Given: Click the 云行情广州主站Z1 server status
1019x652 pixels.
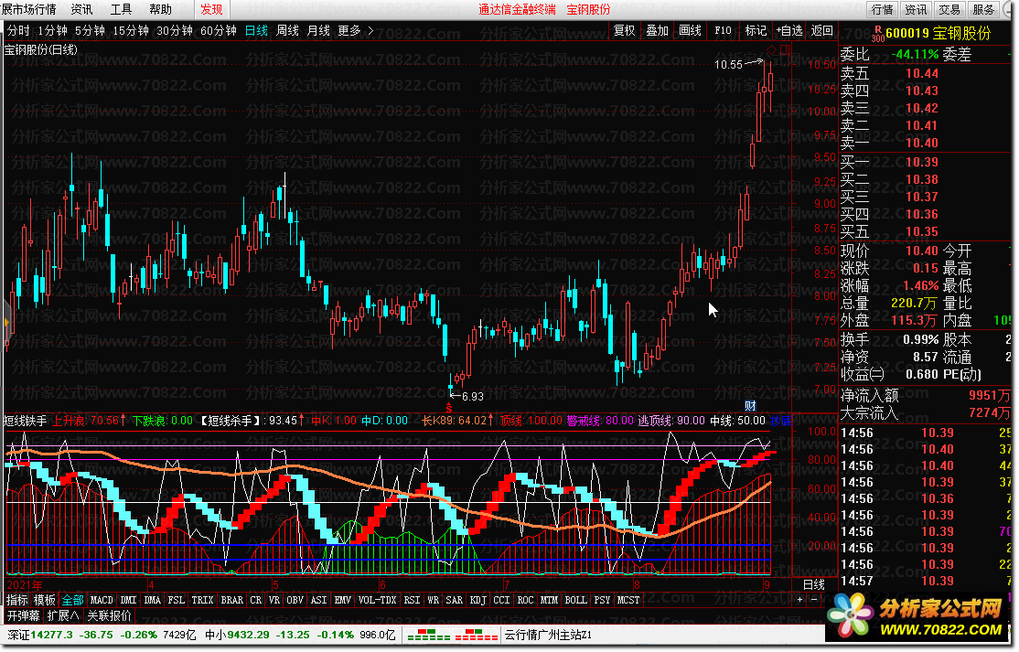Looking at the screenshot, I should [549, 635].
